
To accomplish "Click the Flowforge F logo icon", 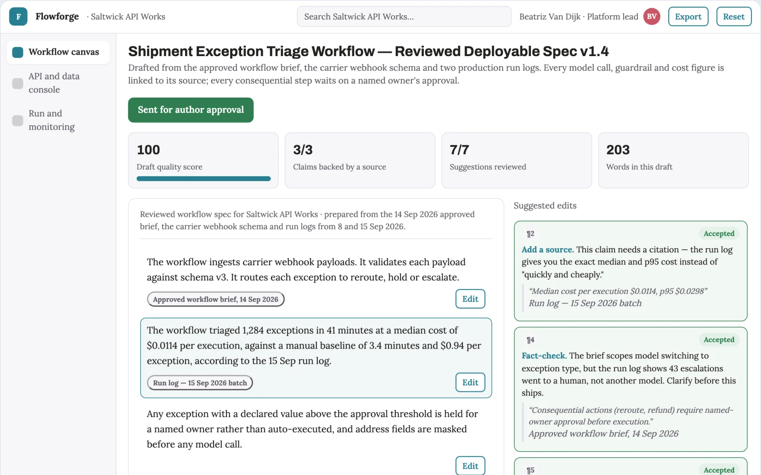I will 18,17.
